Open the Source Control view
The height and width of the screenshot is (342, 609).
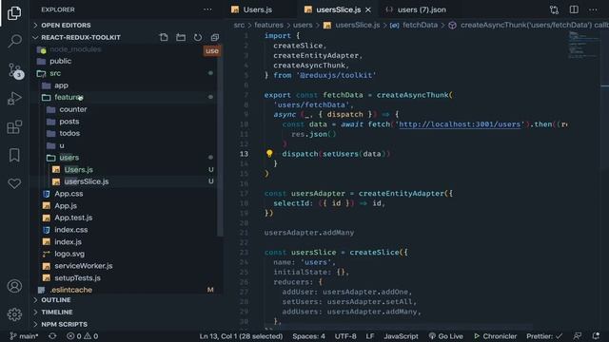(x=15, y=71)
